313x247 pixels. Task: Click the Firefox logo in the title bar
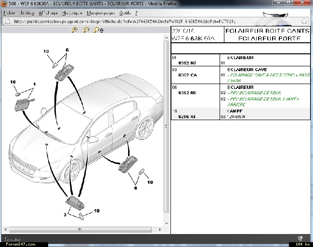pos(4,3)
